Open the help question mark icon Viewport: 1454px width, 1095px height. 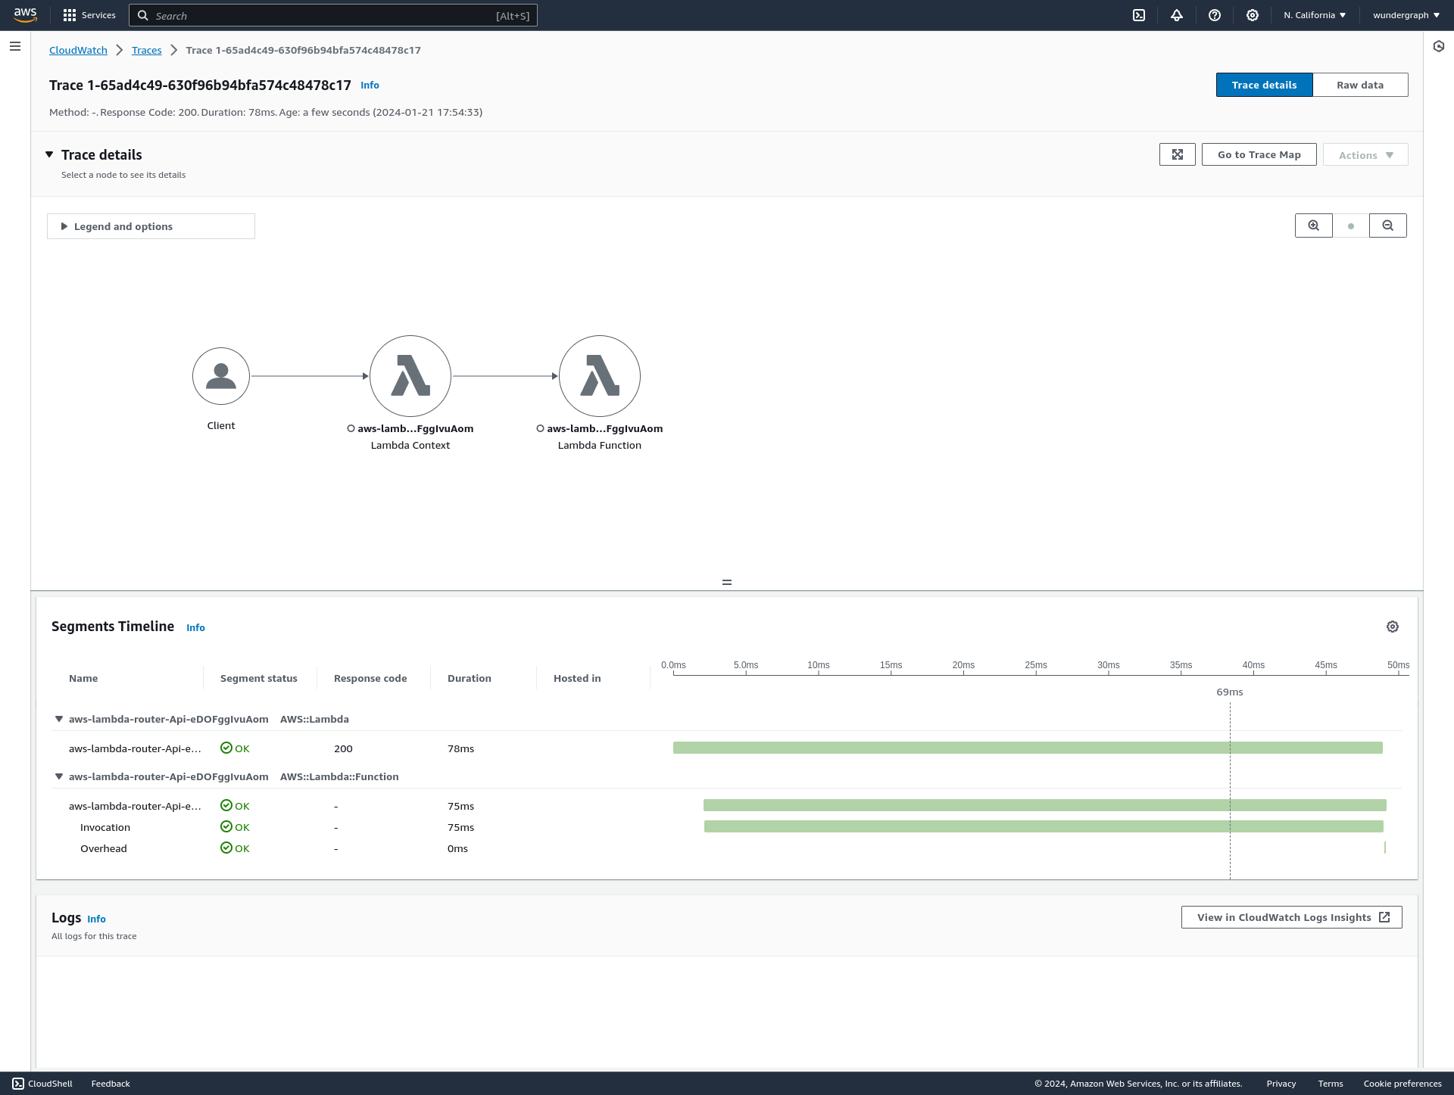coord(1215,15)
